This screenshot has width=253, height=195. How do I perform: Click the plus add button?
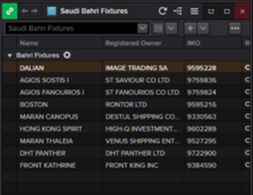point(191,28)
